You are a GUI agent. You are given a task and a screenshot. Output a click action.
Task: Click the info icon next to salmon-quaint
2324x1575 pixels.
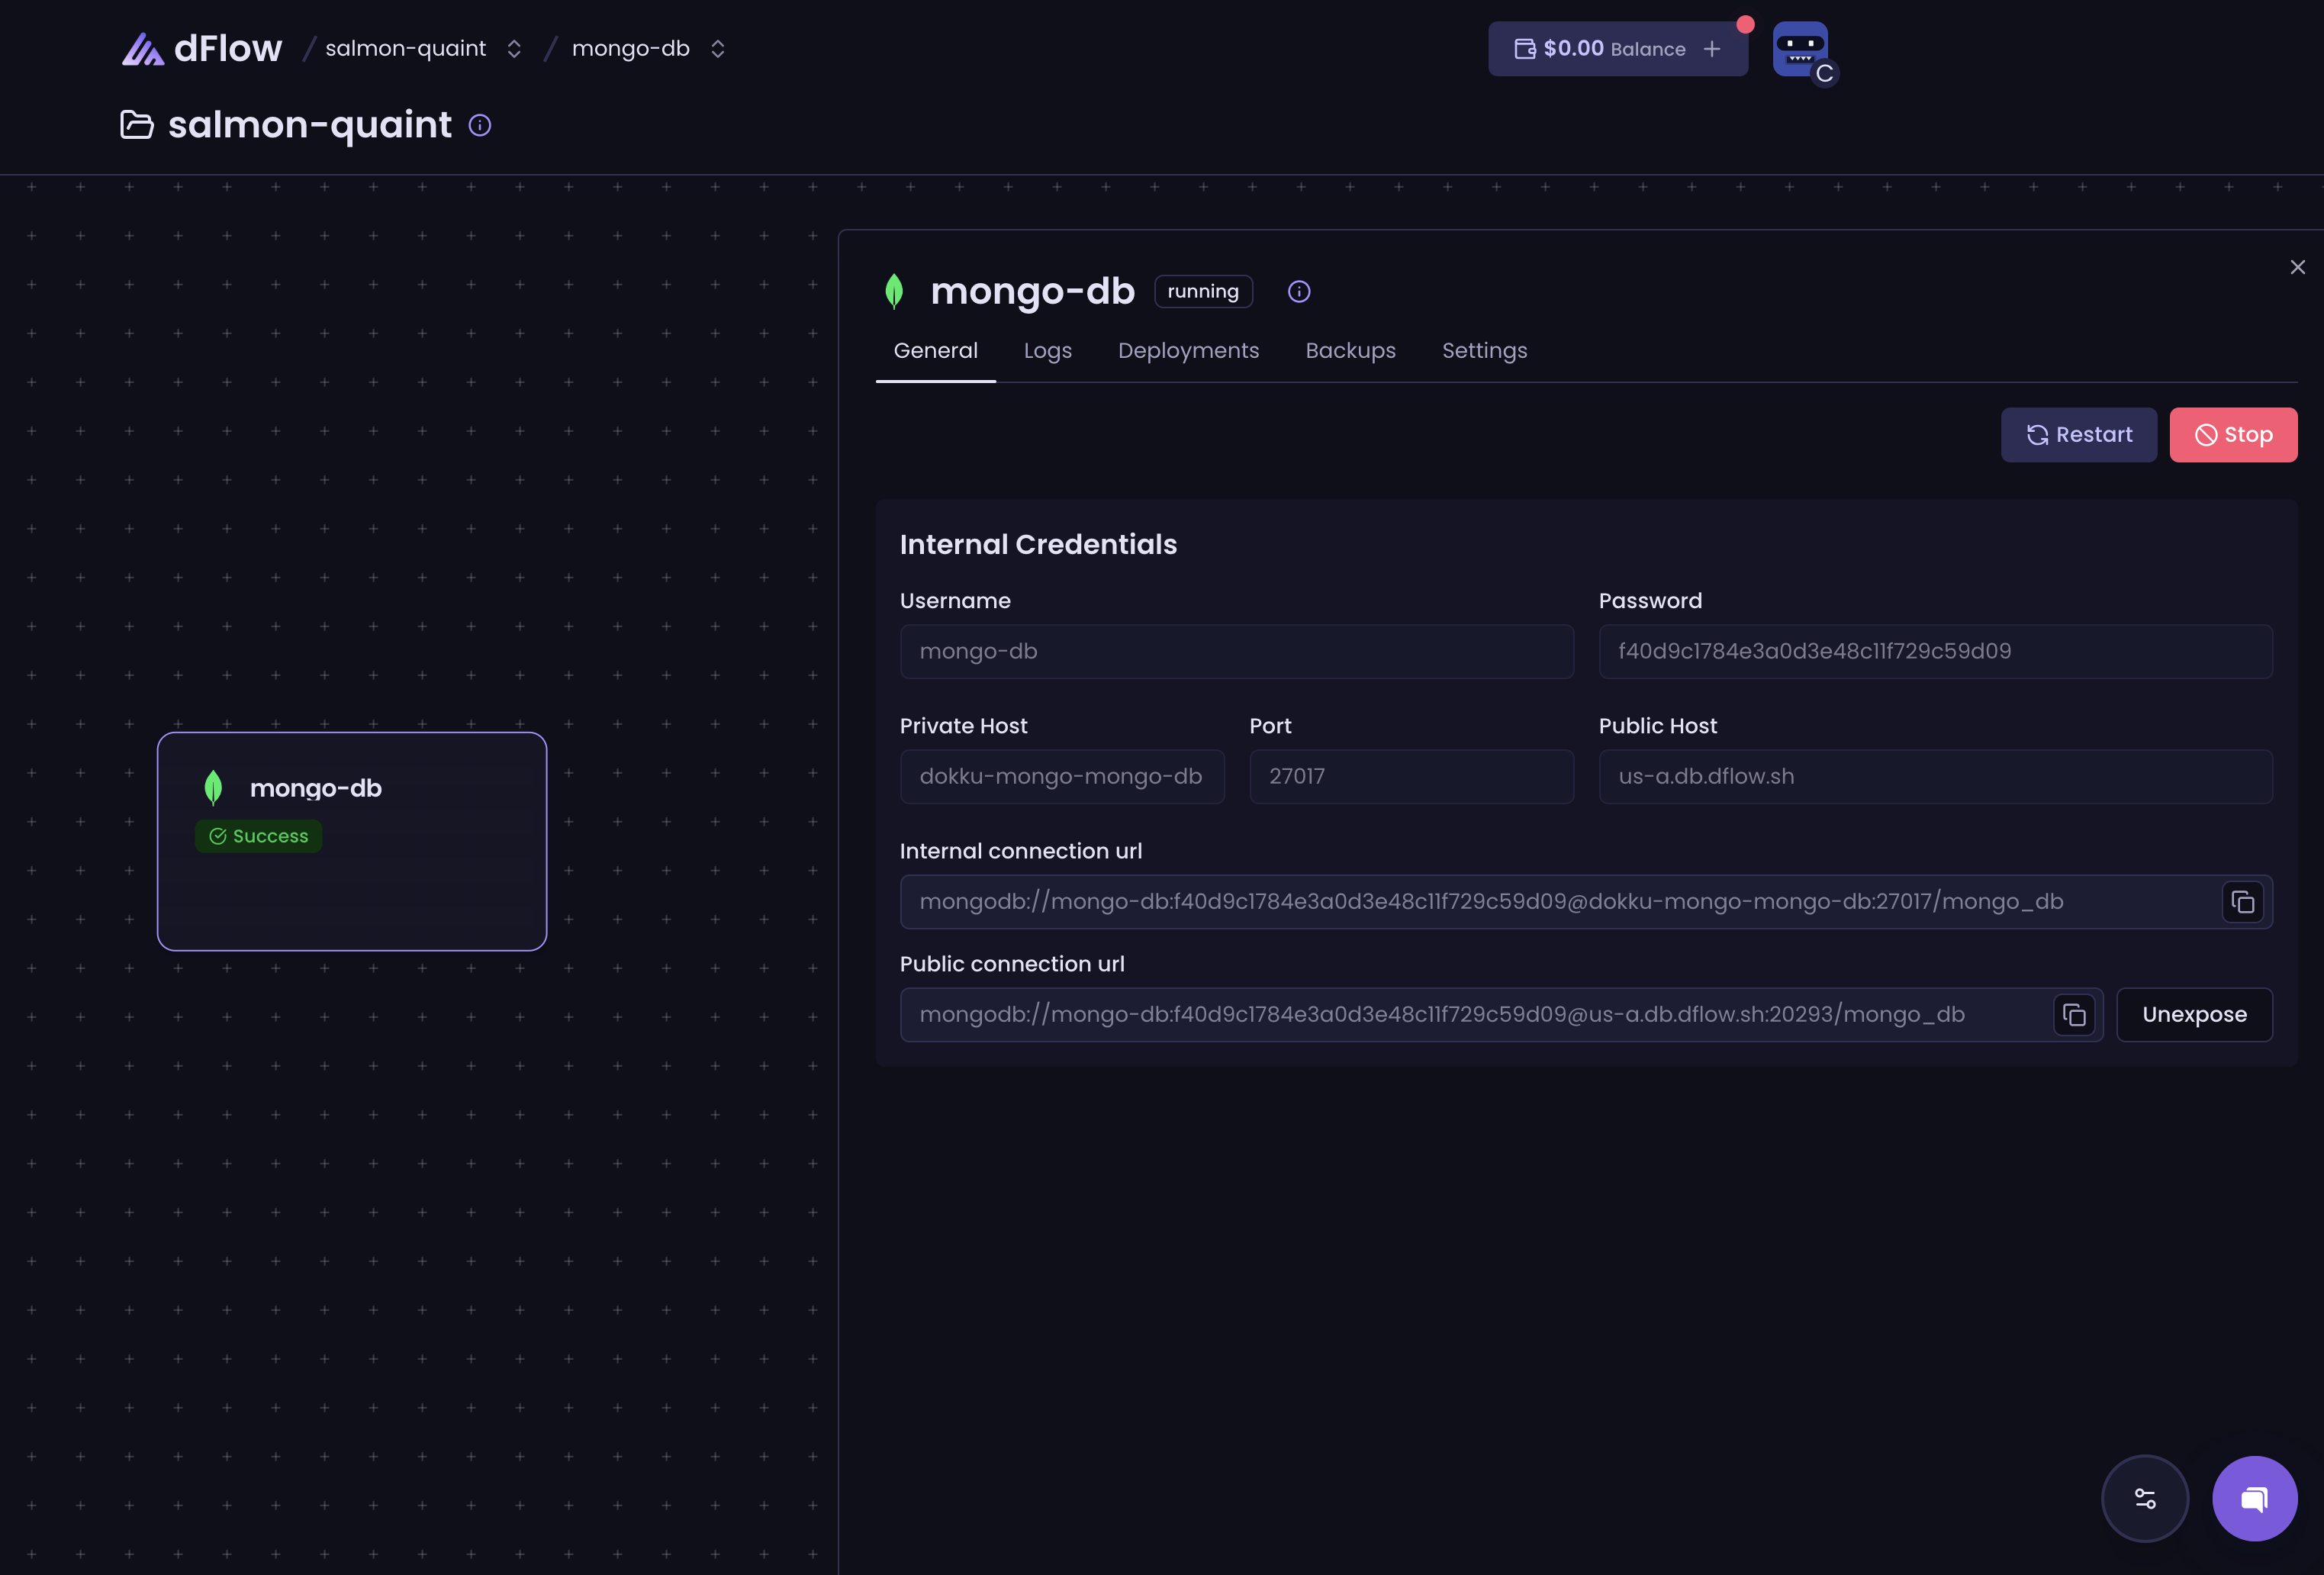[x=480, y=125]
